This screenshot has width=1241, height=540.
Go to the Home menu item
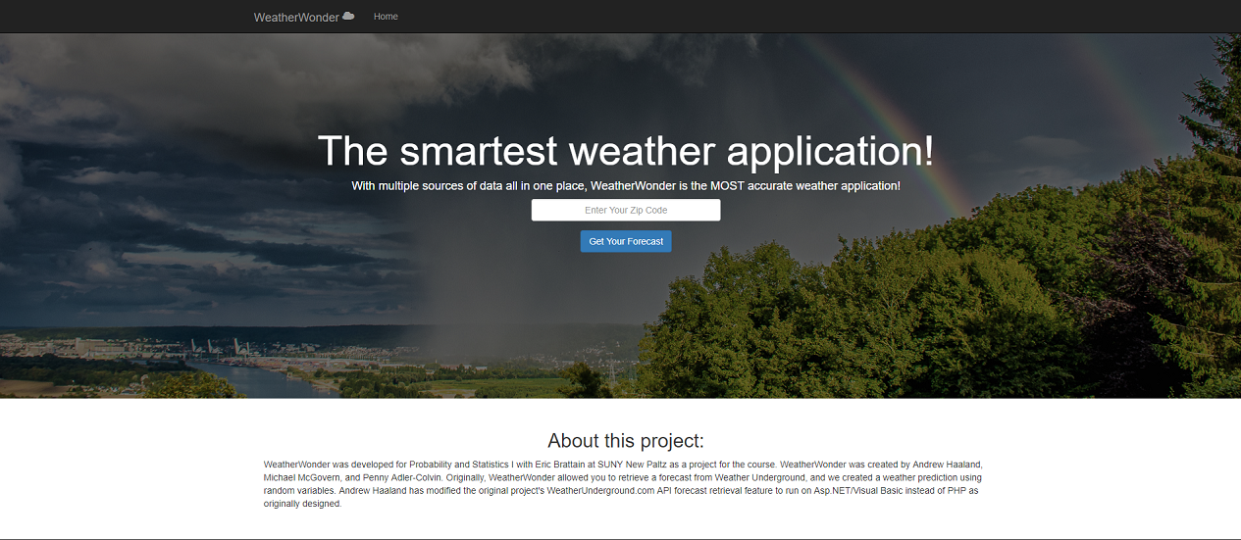click(x=386, y=17)
